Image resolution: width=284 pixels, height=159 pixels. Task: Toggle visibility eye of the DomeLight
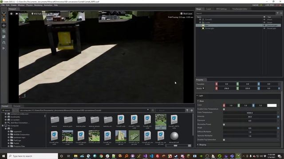click(264, 28)
